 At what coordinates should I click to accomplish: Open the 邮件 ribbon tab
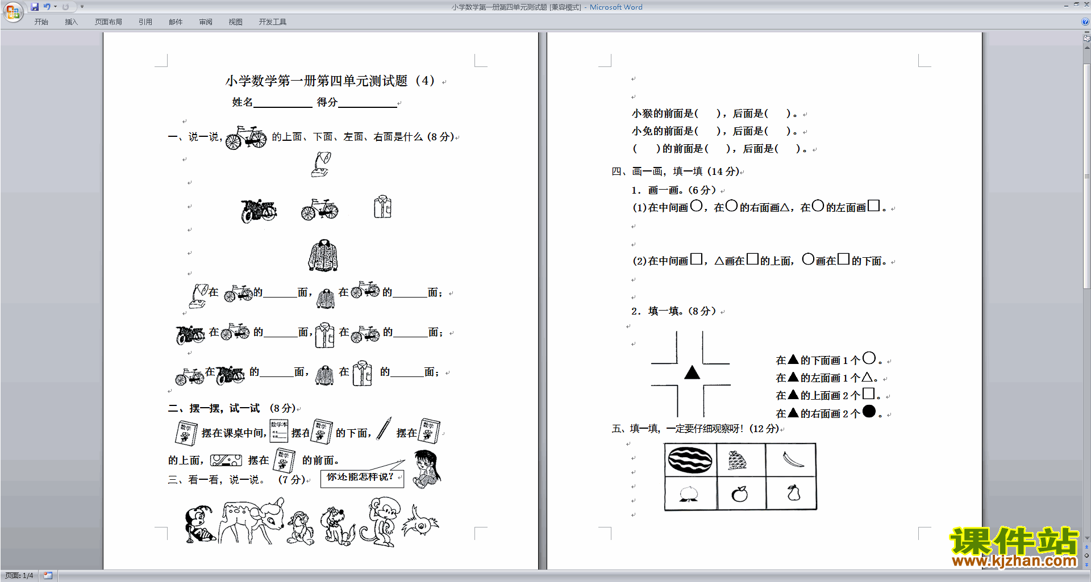(x=176, y=22)
